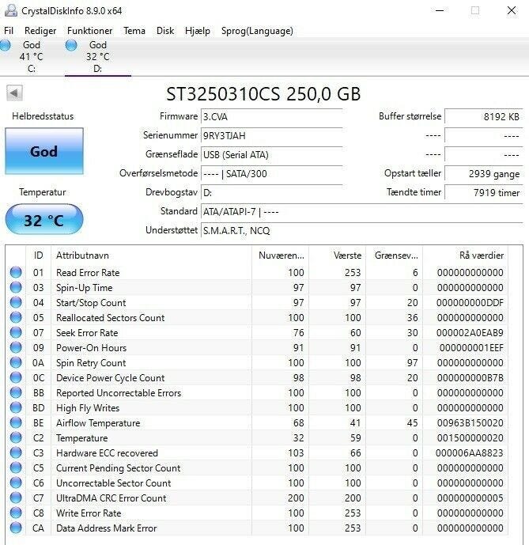Open the Funktioner menu
Viewport: 529px width, 545px height.
(89, 31)
